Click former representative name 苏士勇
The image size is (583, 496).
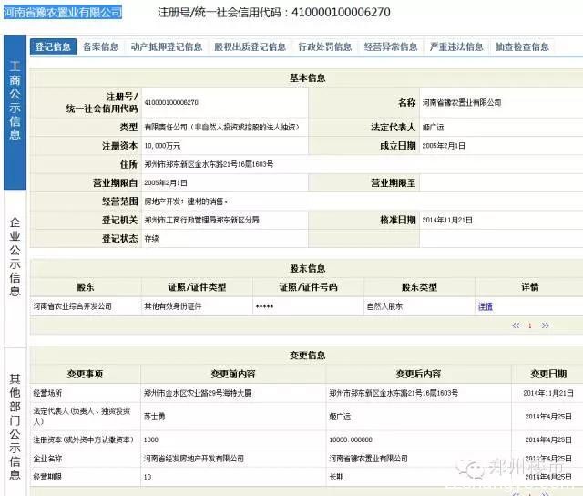[154, 417]
